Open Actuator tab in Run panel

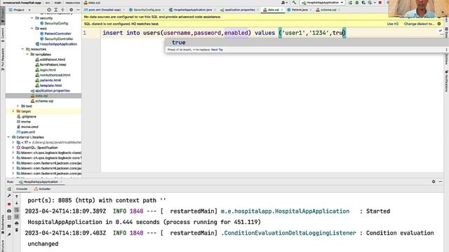42,189
